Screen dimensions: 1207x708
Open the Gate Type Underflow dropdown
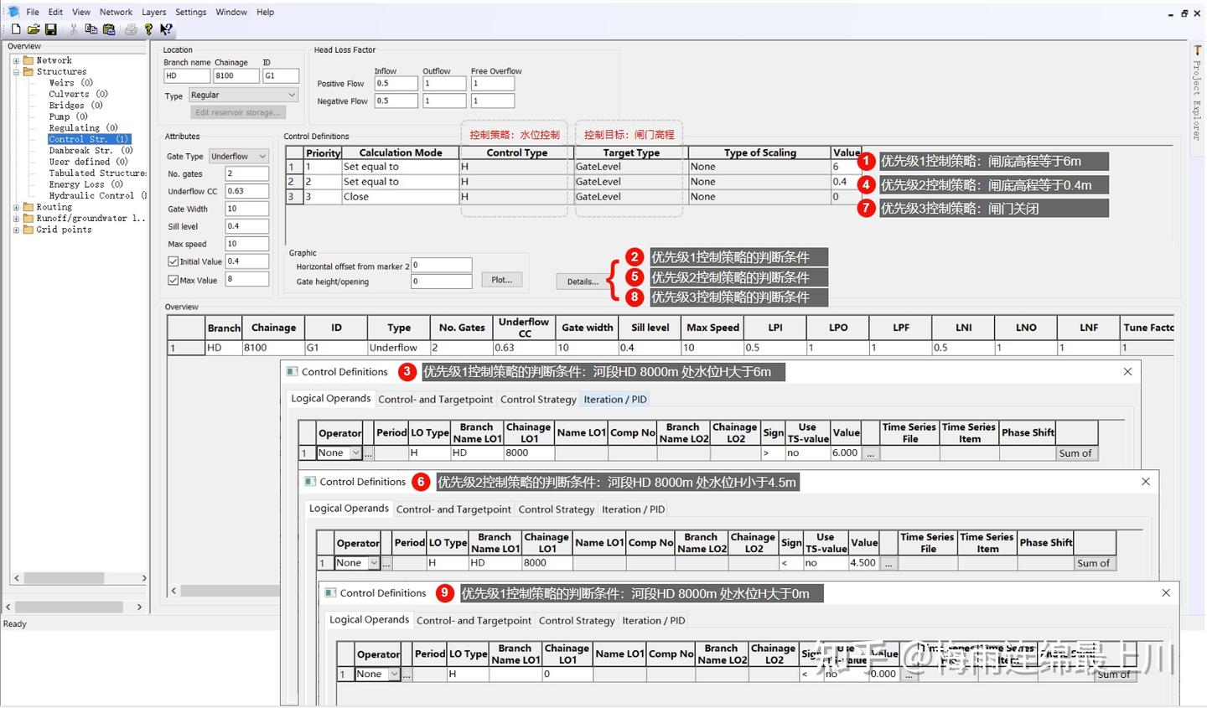[238, 157]
